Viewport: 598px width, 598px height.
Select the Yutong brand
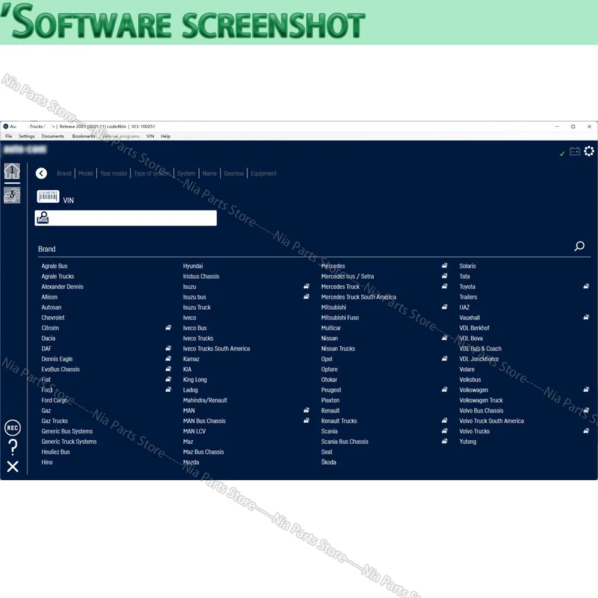(468, 442)
